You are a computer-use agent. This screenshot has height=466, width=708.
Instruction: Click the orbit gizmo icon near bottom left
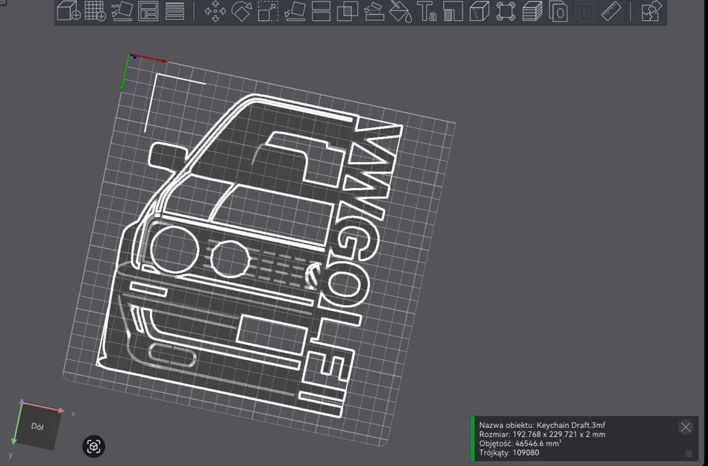pyautogui.click(x=93, y=446)
